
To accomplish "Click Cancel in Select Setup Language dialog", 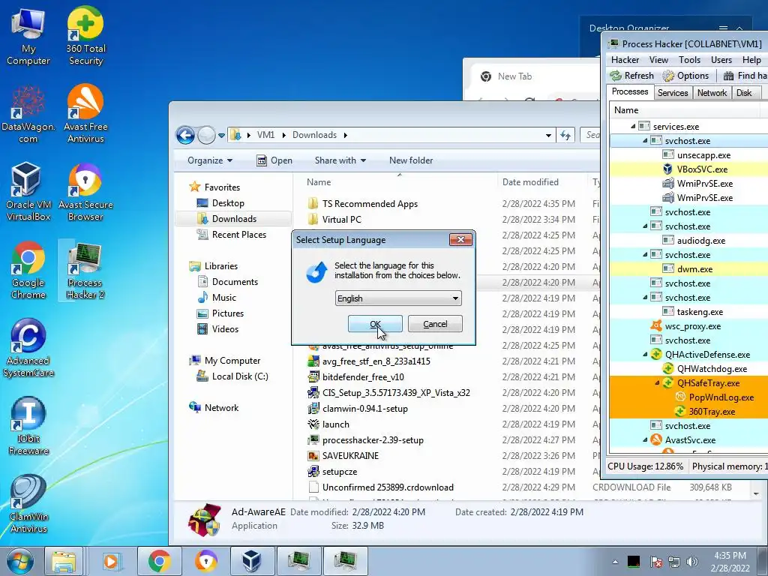I will tap(435, 324).
